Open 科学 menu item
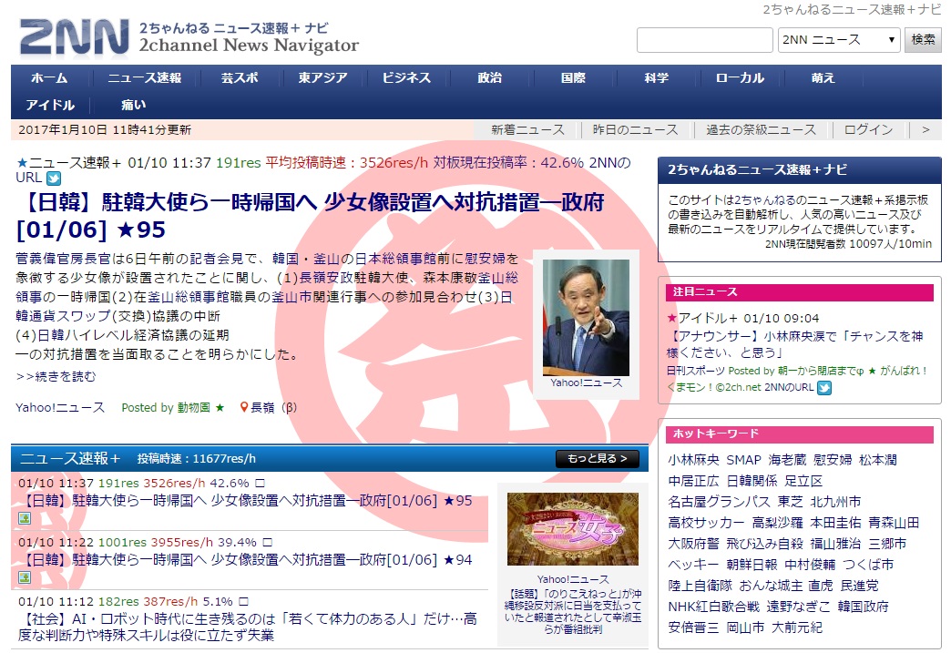Screen dimensions: 951x653 click(x=656, y=77)
